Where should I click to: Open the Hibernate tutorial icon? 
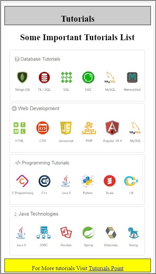pos(111,233)
